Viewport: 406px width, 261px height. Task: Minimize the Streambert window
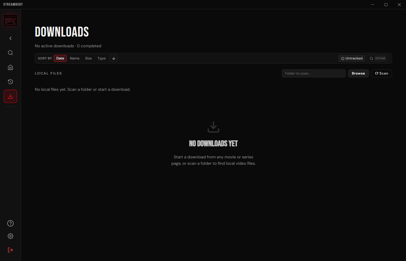click(373, 5)
